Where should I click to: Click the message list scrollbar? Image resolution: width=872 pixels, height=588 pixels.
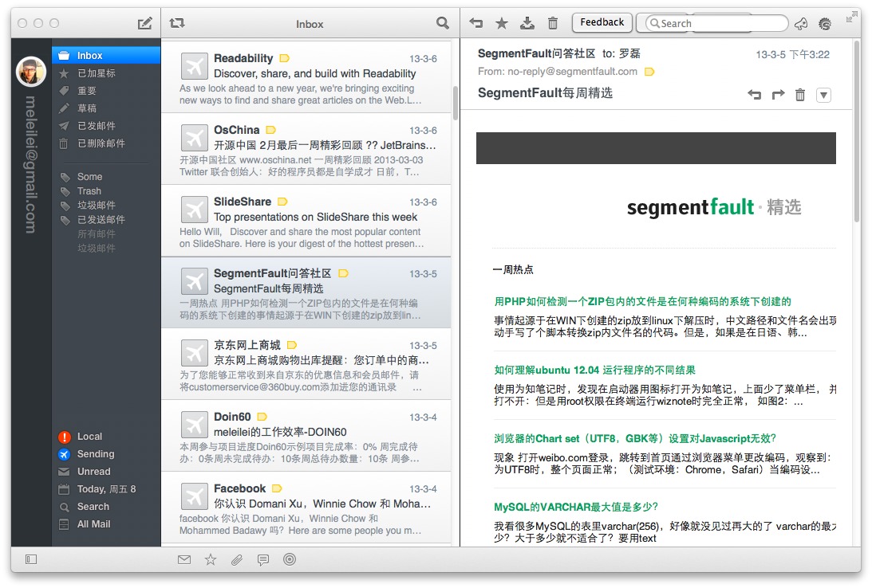click(x=455, y=104)
